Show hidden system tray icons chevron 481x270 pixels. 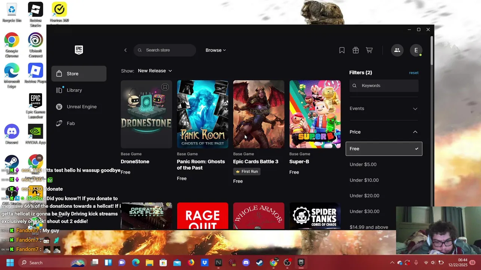pyautogui.click(x=392, y=262)
